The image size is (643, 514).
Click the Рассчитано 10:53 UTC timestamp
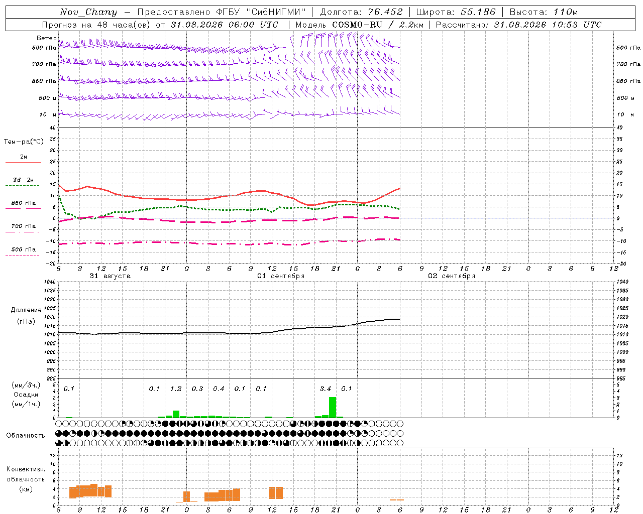[518, 25]
